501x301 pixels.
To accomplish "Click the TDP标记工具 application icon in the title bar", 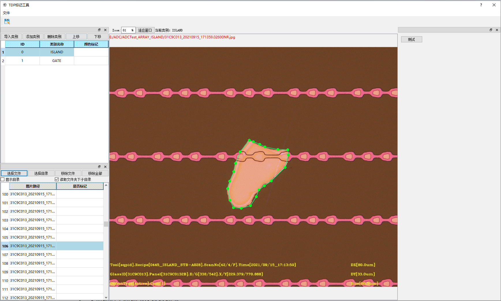I will coord(4,5).
